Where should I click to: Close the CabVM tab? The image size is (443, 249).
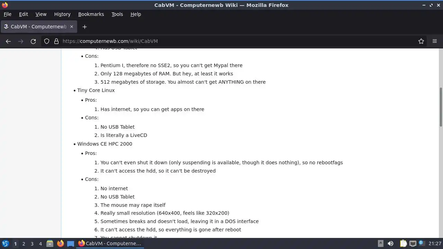(72, 27)
